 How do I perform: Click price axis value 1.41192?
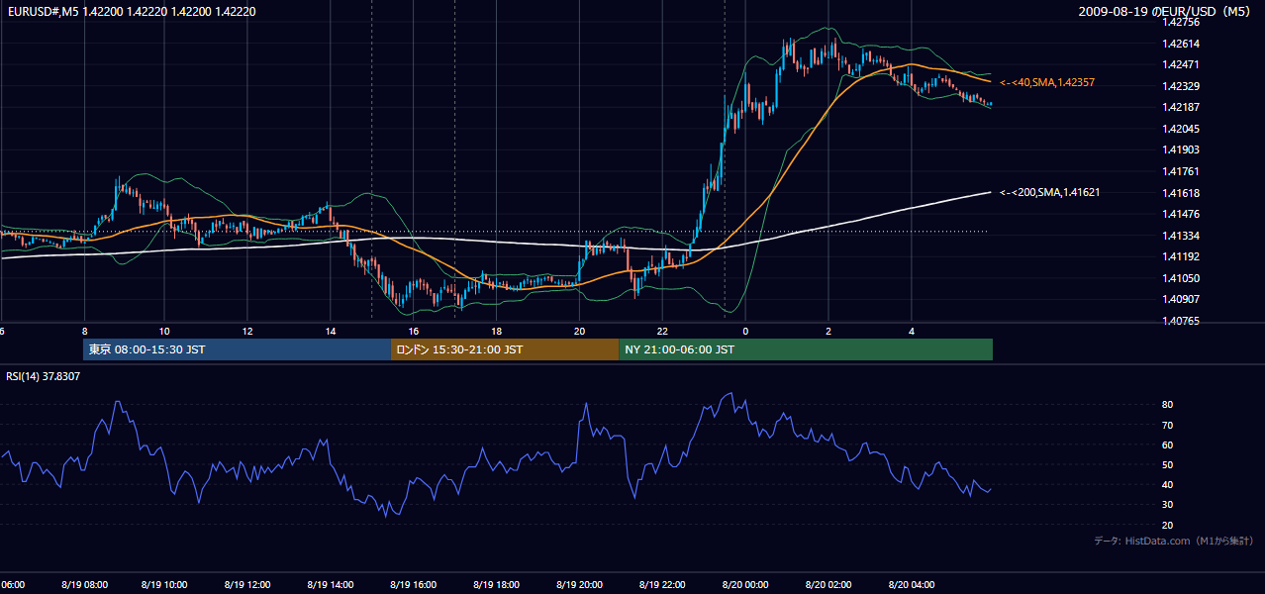pyautogui.click(x=1182, y=256)
